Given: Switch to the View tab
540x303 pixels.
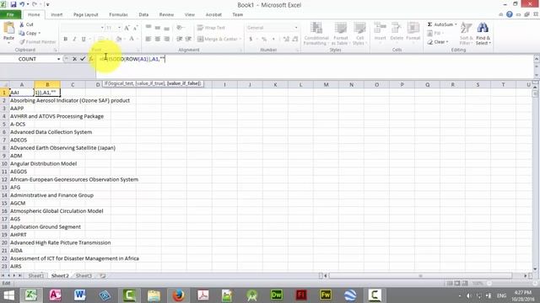Looking at the screenshot, I should (189, 15).
